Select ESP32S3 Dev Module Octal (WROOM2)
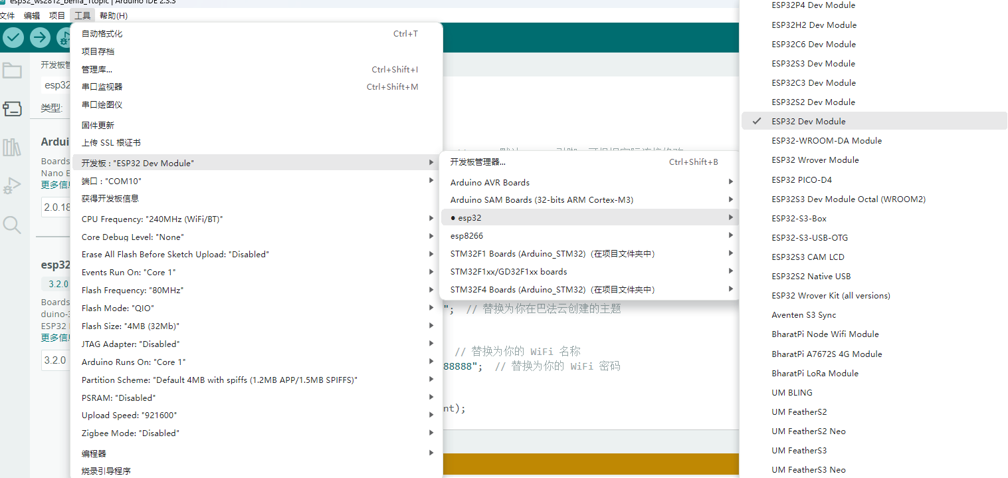This screenshot has width=1008, height=478. [874, 199]
